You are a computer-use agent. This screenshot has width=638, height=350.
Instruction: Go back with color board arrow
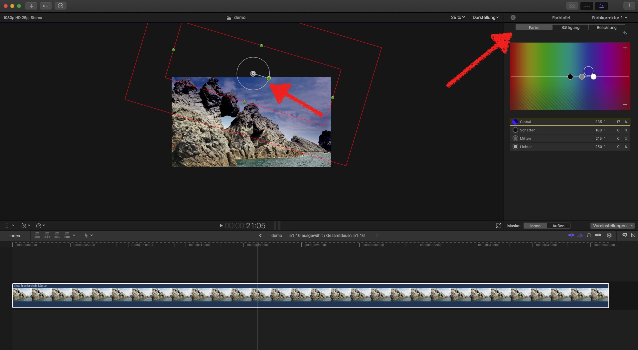point(513,18)
